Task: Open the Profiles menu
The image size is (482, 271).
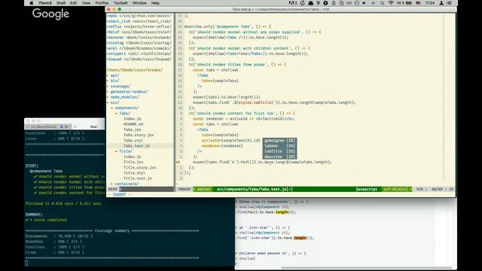Action: point(102,3)
